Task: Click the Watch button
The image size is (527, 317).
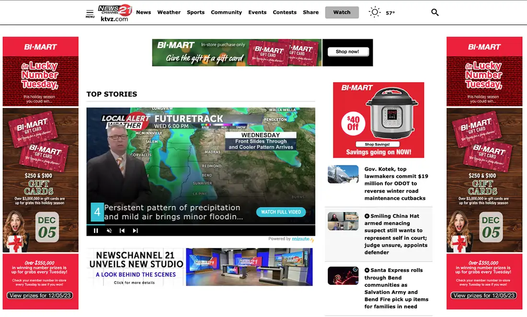Action: coord(342,12)
